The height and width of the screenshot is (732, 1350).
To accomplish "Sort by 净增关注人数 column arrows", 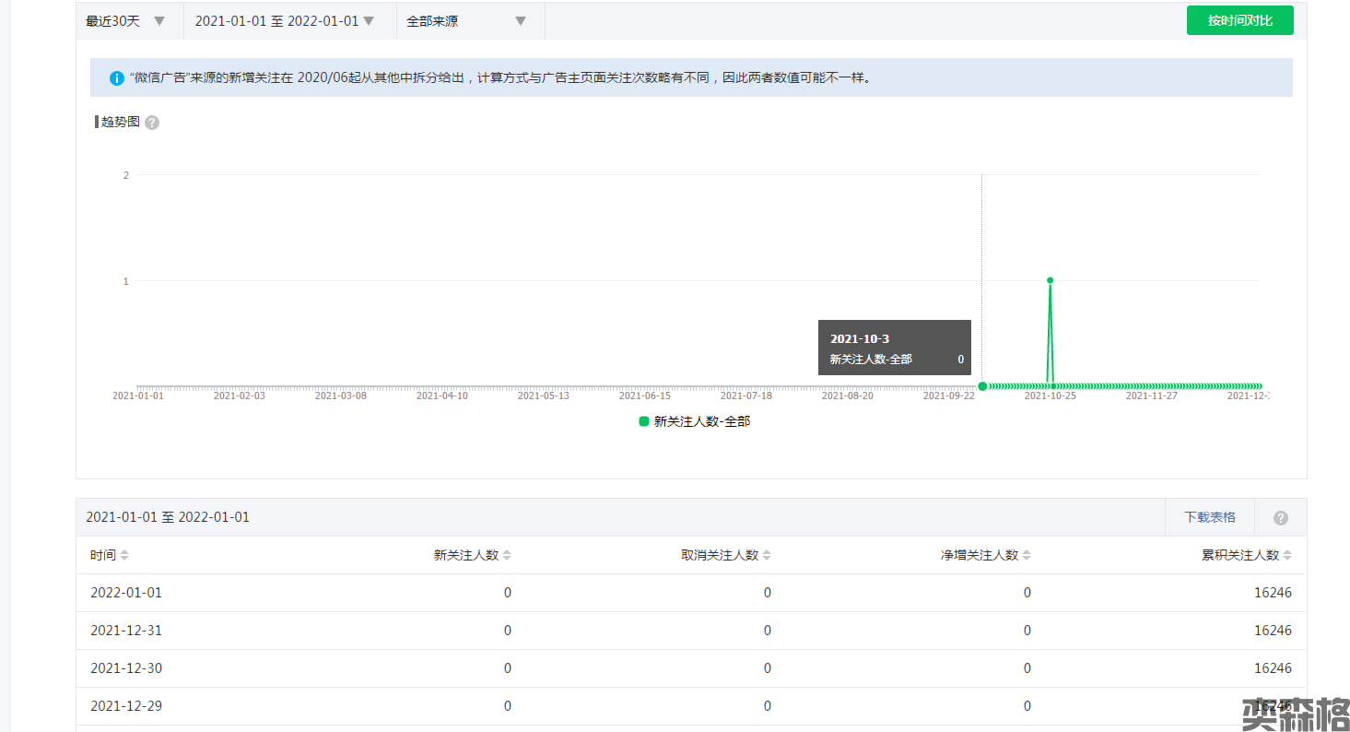I will pyautogui.click(x=1027, y=555).
